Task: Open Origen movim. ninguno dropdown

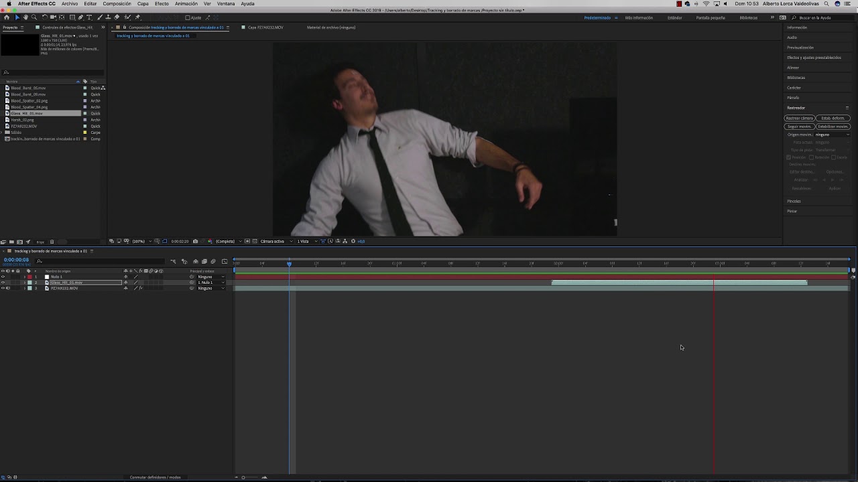Action: coord(833,135)
